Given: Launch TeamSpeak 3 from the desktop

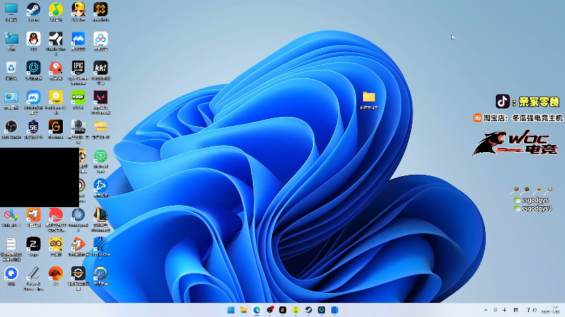Looking at the screenshot, I should click(78, 215).
